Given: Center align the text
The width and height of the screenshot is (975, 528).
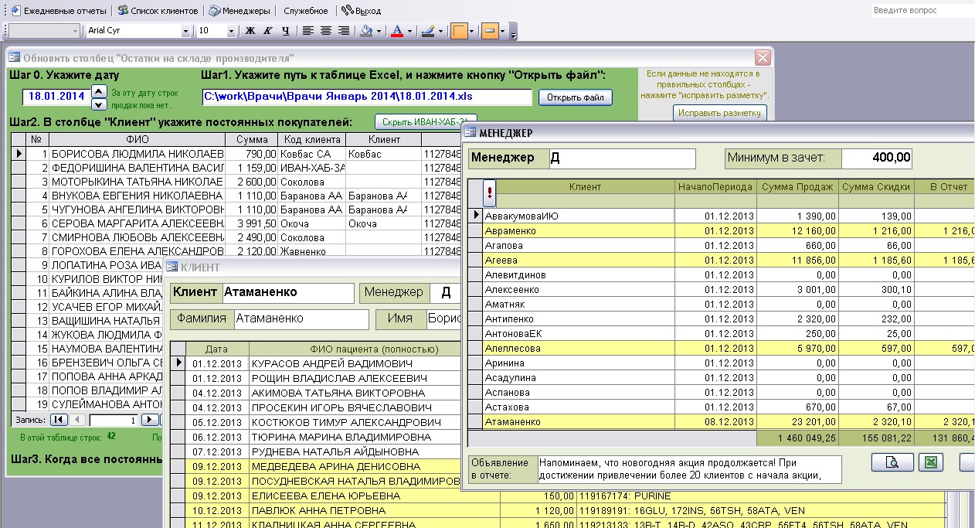Looking at the screenshot, I should click(325, 31).
